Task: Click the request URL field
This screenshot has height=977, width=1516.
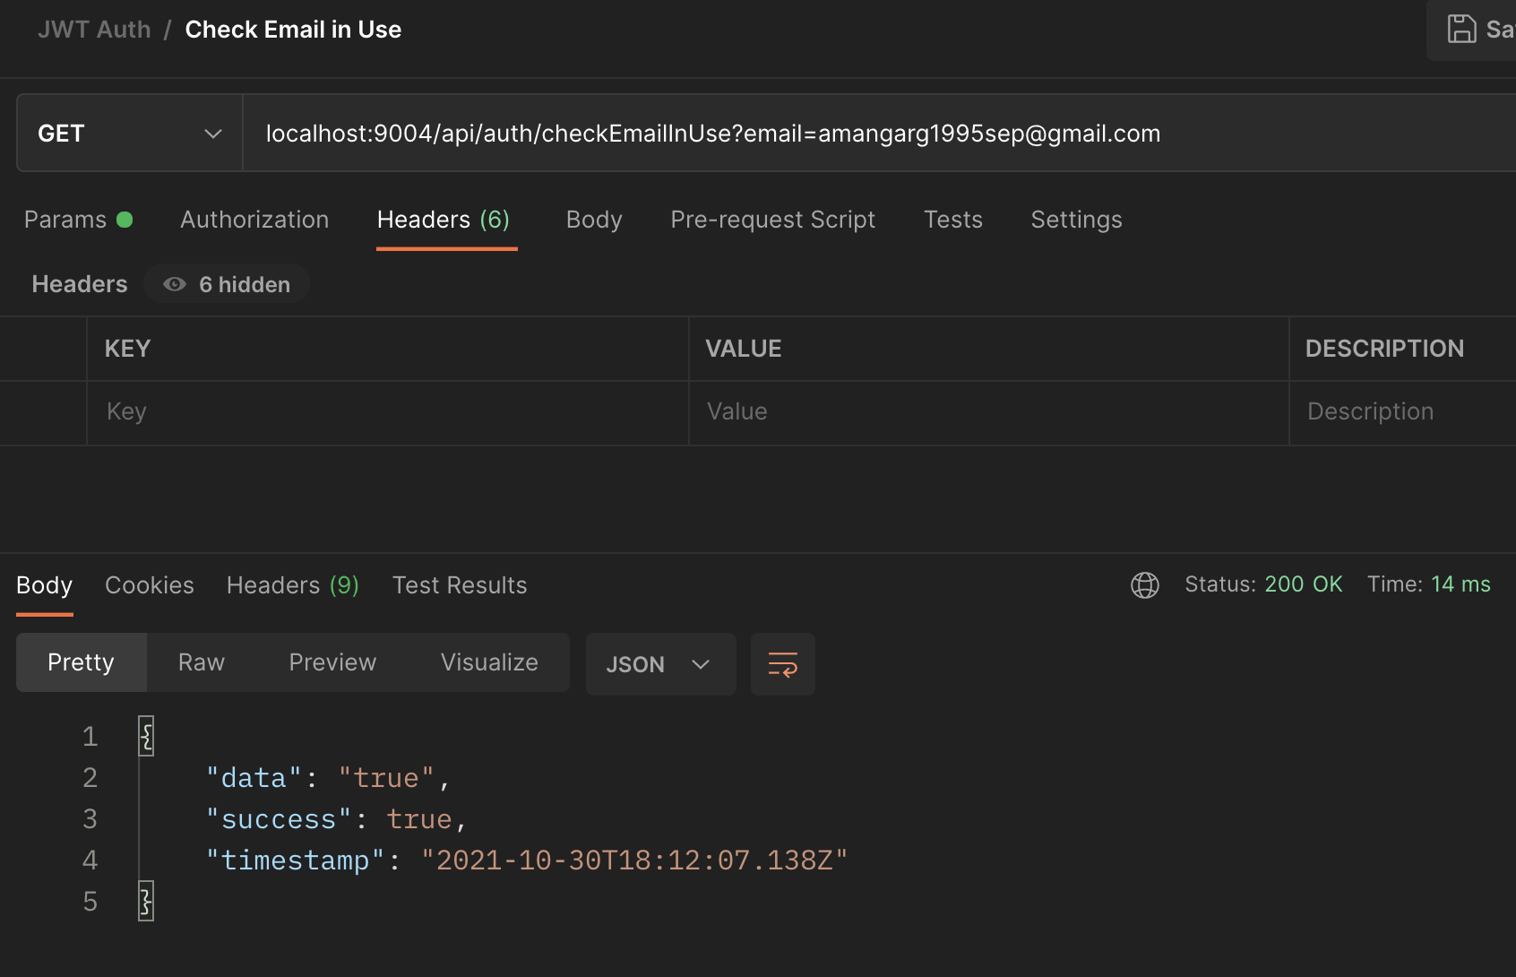Action: pyautogui.click(x=879, y=134)
